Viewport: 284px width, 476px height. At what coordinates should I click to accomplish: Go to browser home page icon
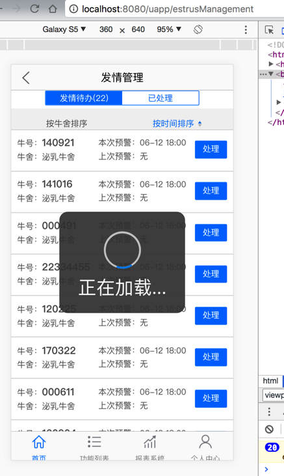tap(53, 9)
